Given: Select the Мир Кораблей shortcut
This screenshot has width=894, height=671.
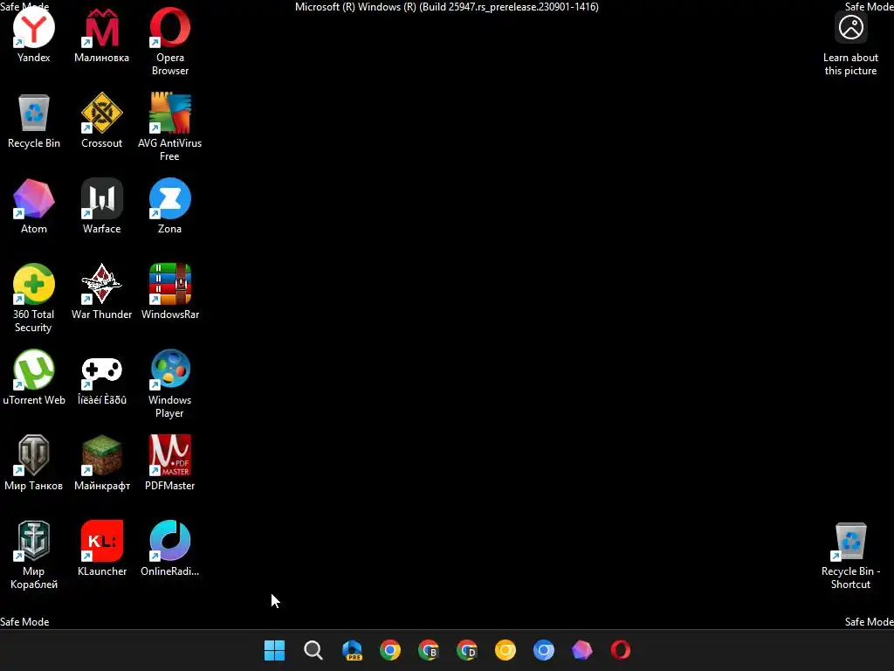Looking at the screenshot, I should click(34, 541).
